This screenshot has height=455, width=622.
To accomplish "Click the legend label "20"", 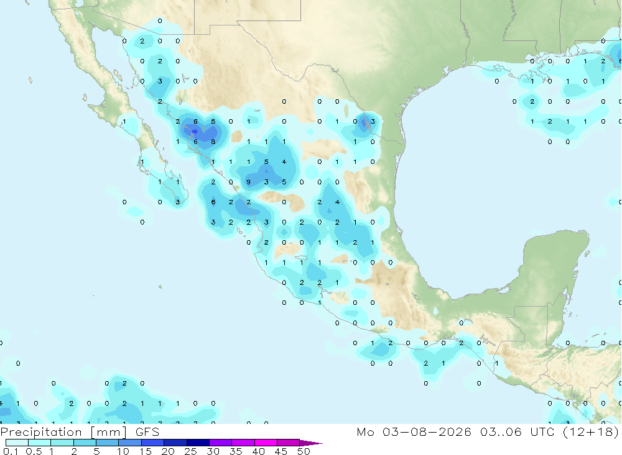I will [x=168, y=451].
